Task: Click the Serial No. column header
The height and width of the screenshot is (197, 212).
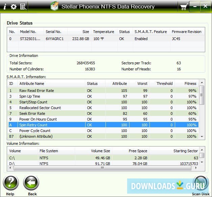Action: [55, 32]
